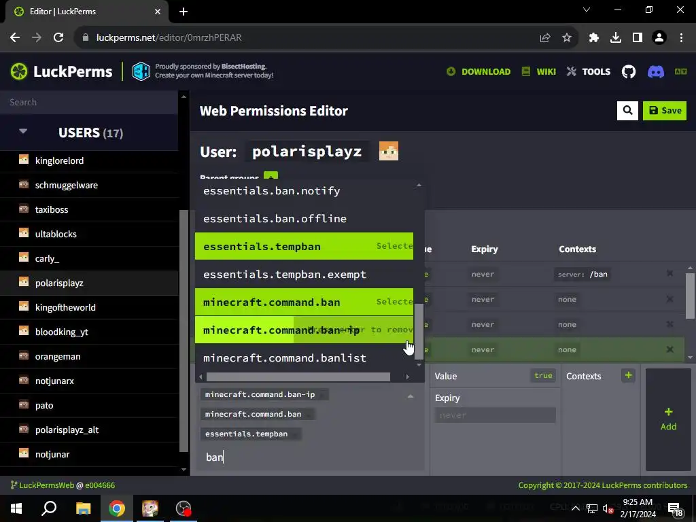Viewport: 696px width, 522px height.
Task: Click the minecraft.command.ban chip
Action: [x=258, y=414]
